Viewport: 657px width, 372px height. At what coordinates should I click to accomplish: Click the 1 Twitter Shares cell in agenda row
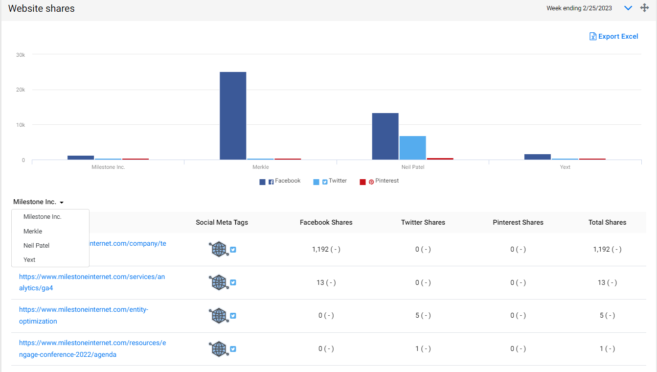[423, 349]
